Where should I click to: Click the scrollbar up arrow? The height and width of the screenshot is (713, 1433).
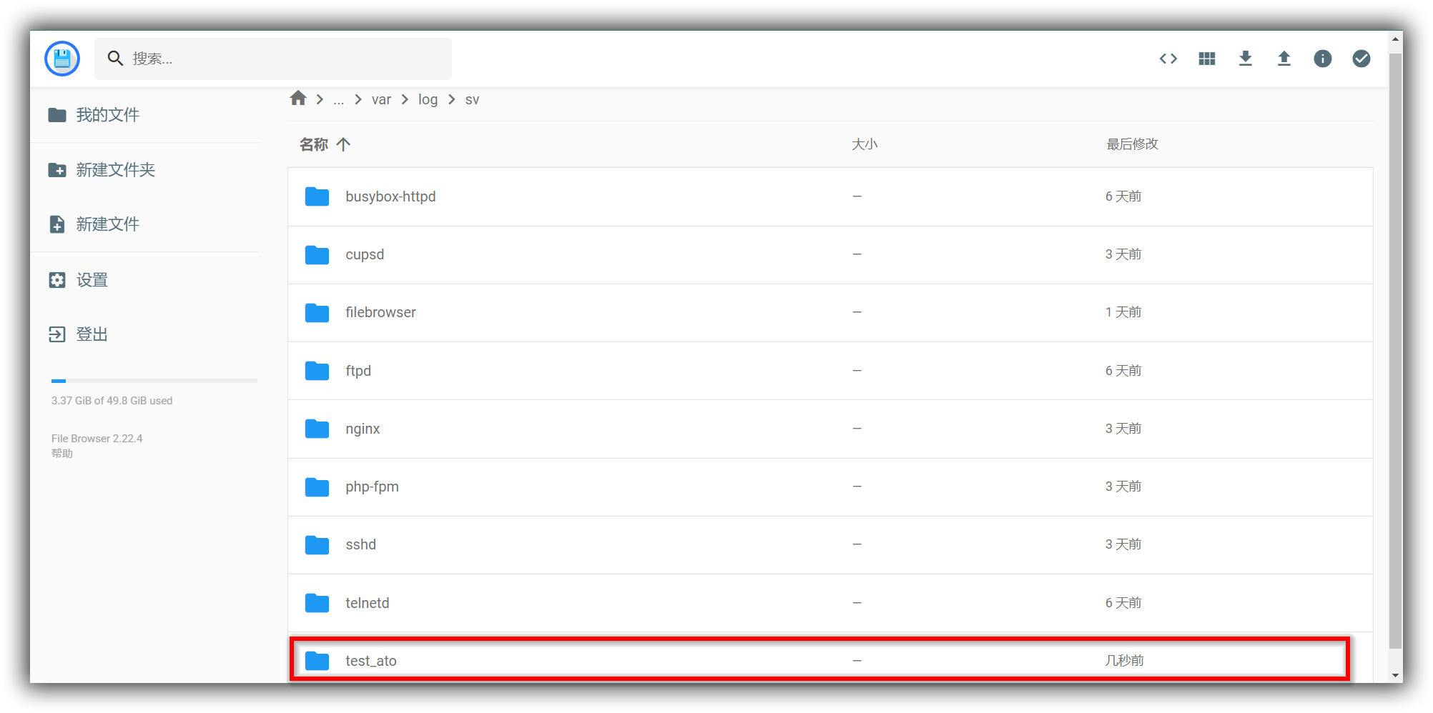[1395, 40]
